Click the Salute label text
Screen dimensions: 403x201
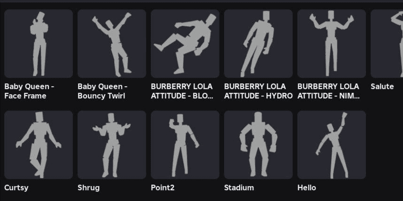click(382, 86)
